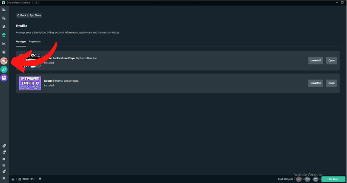
Task: Open the replay buffer icon
Action: pos(308,179)
